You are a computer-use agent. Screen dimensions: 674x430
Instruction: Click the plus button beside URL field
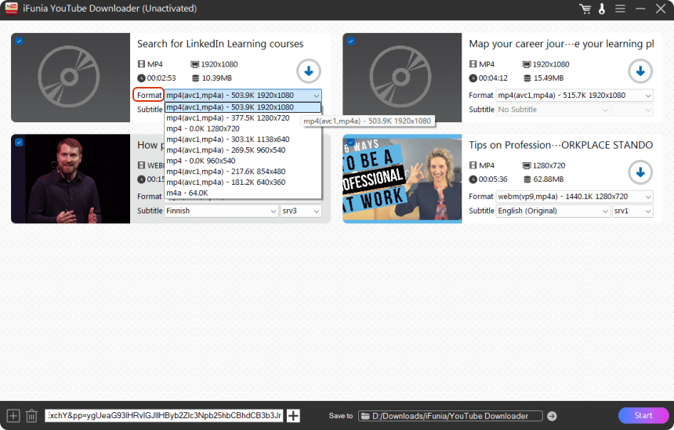point(293,416)
